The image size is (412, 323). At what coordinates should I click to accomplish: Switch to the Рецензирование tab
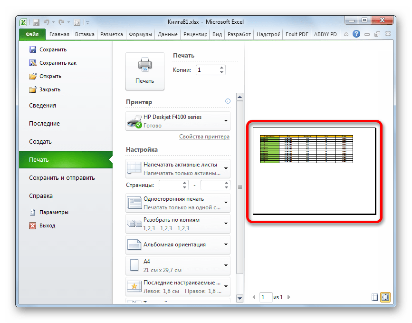point(195,34)
